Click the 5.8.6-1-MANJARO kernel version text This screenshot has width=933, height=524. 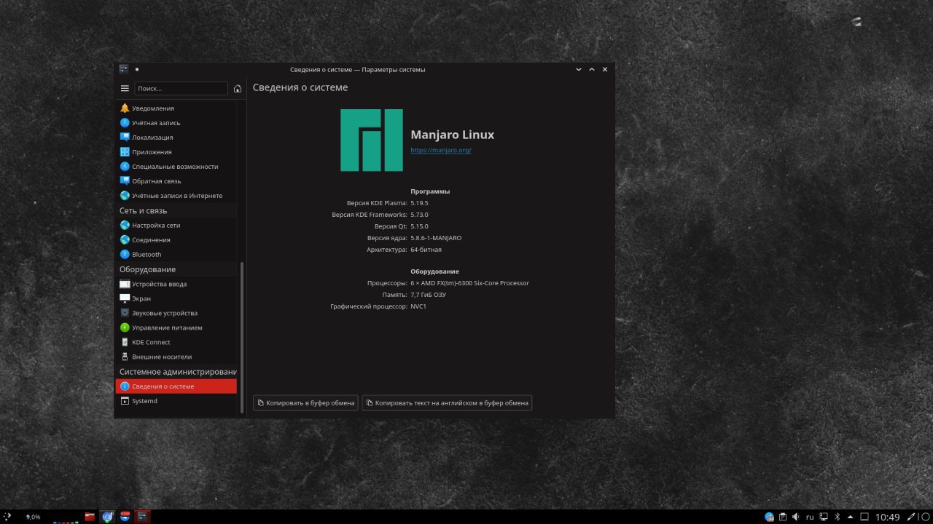[x=436, y=238]
